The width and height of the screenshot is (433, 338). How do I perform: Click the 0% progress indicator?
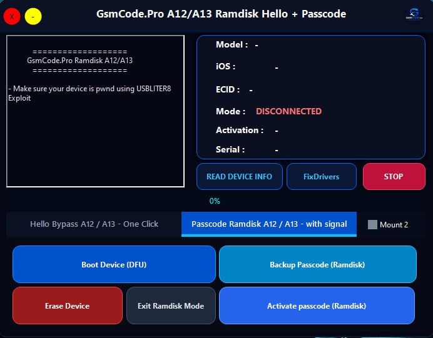(215, 201)
